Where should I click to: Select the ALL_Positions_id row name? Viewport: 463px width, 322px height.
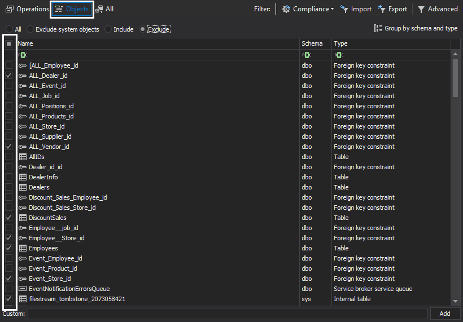point(51,106)
